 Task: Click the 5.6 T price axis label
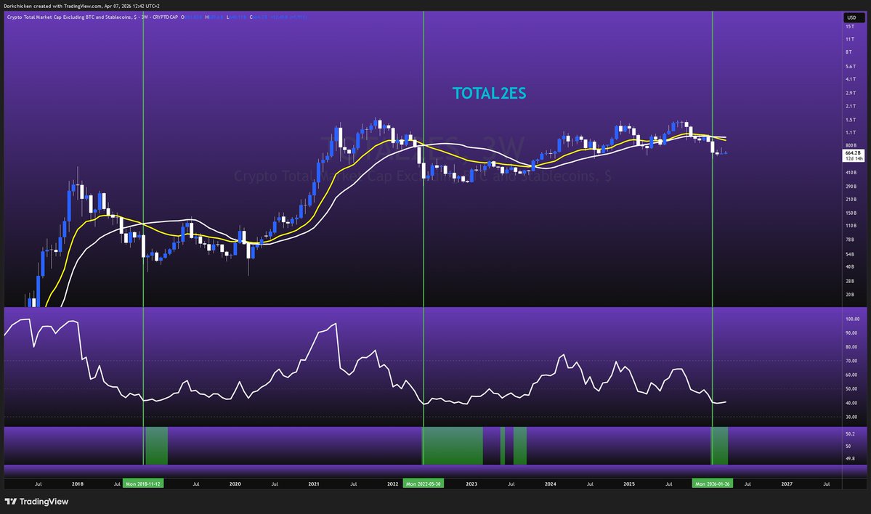[x=851, y=67]
